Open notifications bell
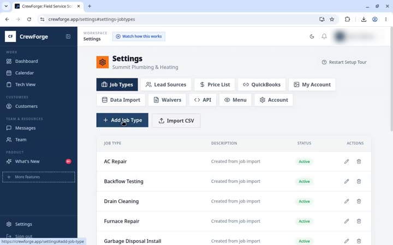Image resolution: width=393 pixels, height=245 pixels. tap(324, 36)
